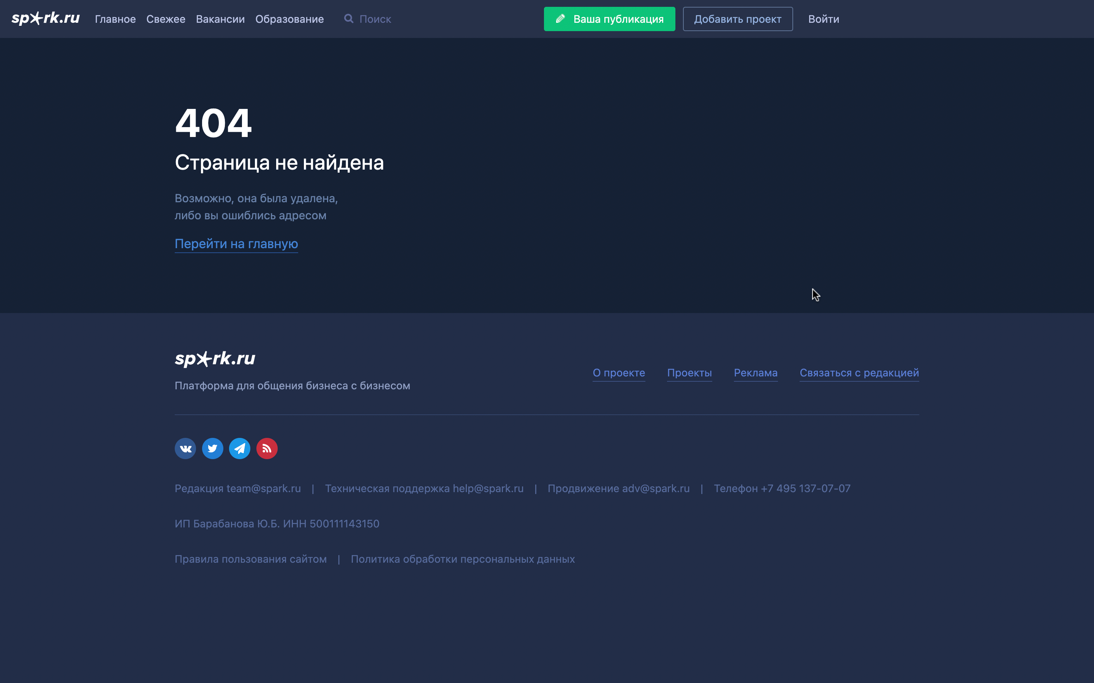Open the Twitter social icon
The width and height of the screenshot is (1094, 683).
[x=212, y=449]
